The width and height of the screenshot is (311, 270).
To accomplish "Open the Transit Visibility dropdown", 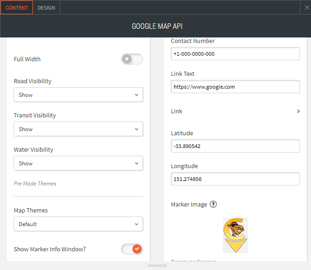I will [78, 129].
